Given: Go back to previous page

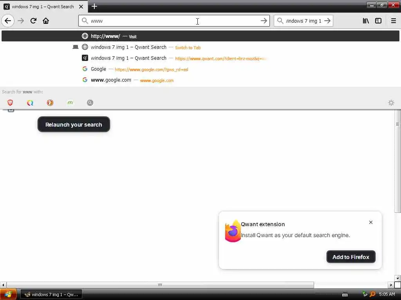Looking at the screenshot, I should (x=8, y=21).
